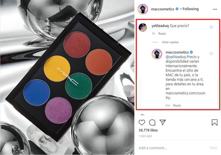Open the yelitzaduq username link
This screenshot has height=155, width=221.
pyautogui.click(x=160, y=26)
